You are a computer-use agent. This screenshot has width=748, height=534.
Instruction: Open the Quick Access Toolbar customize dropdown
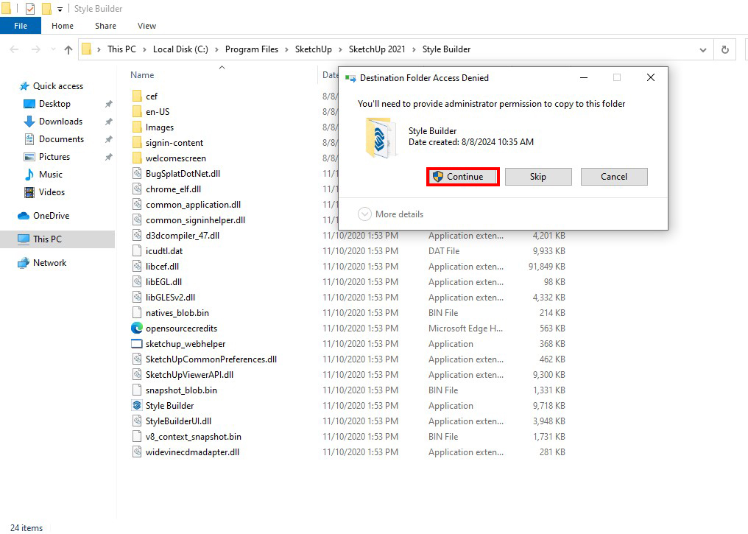[x=60, y=9]
